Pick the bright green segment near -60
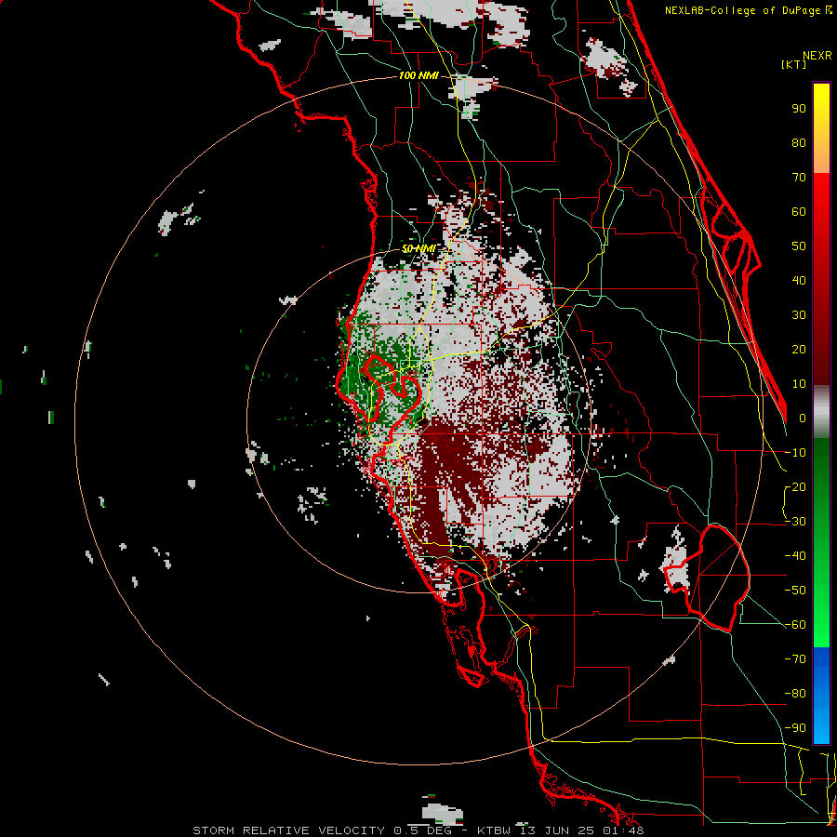 821,625
